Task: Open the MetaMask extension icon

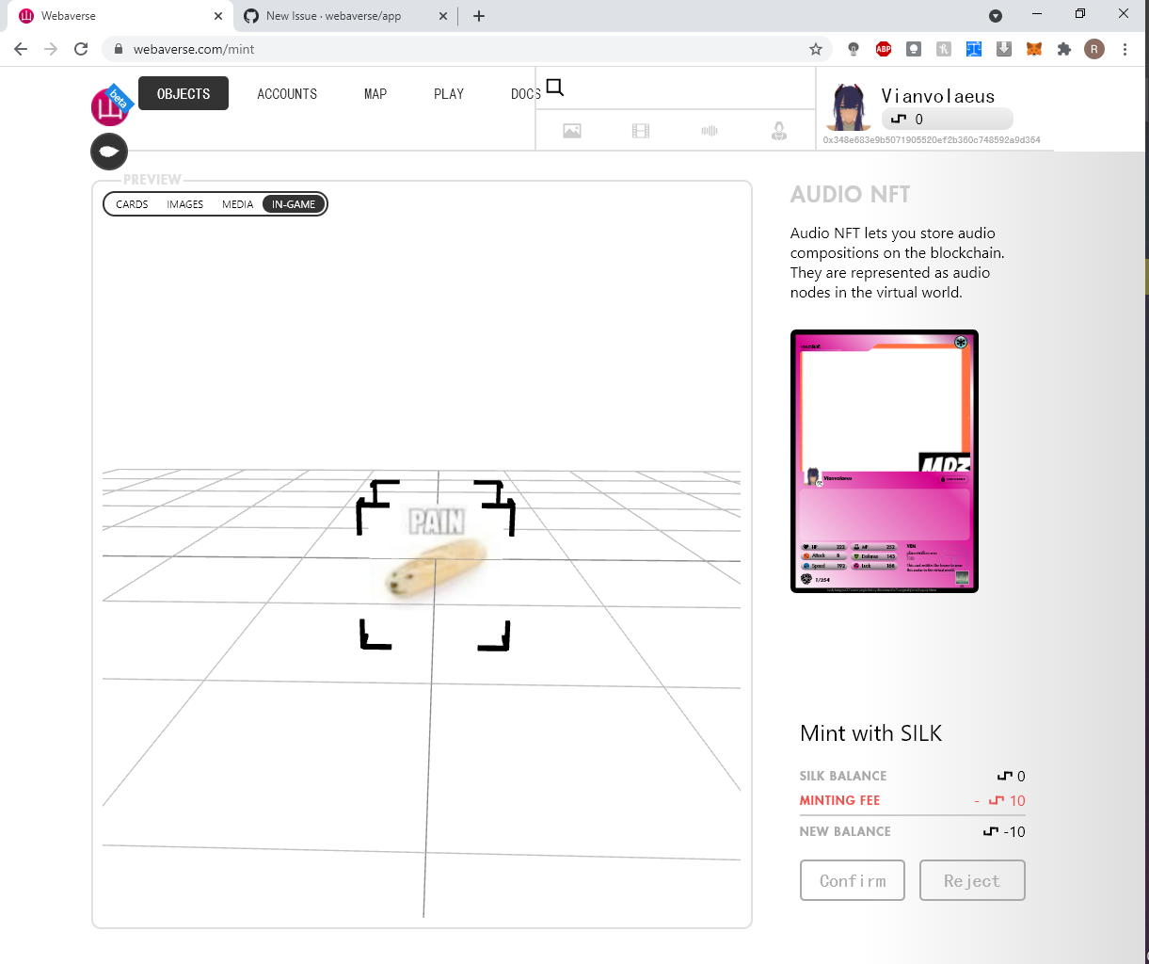Action: 1033,48
